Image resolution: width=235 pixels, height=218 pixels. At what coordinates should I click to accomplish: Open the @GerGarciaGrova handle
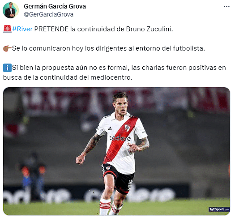click(48, 14)
